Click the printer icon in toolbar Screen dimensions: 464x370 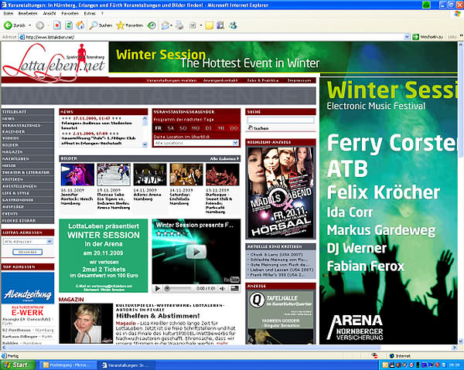(179, 25)
